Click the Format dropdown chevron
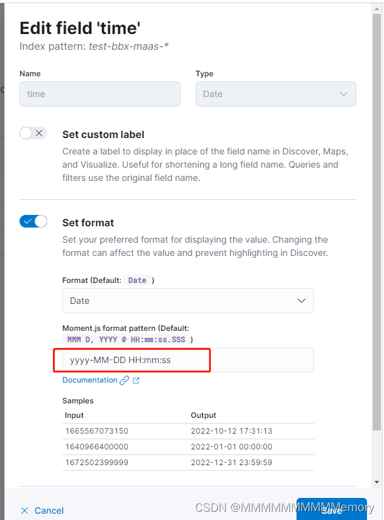 click(302, 301)
